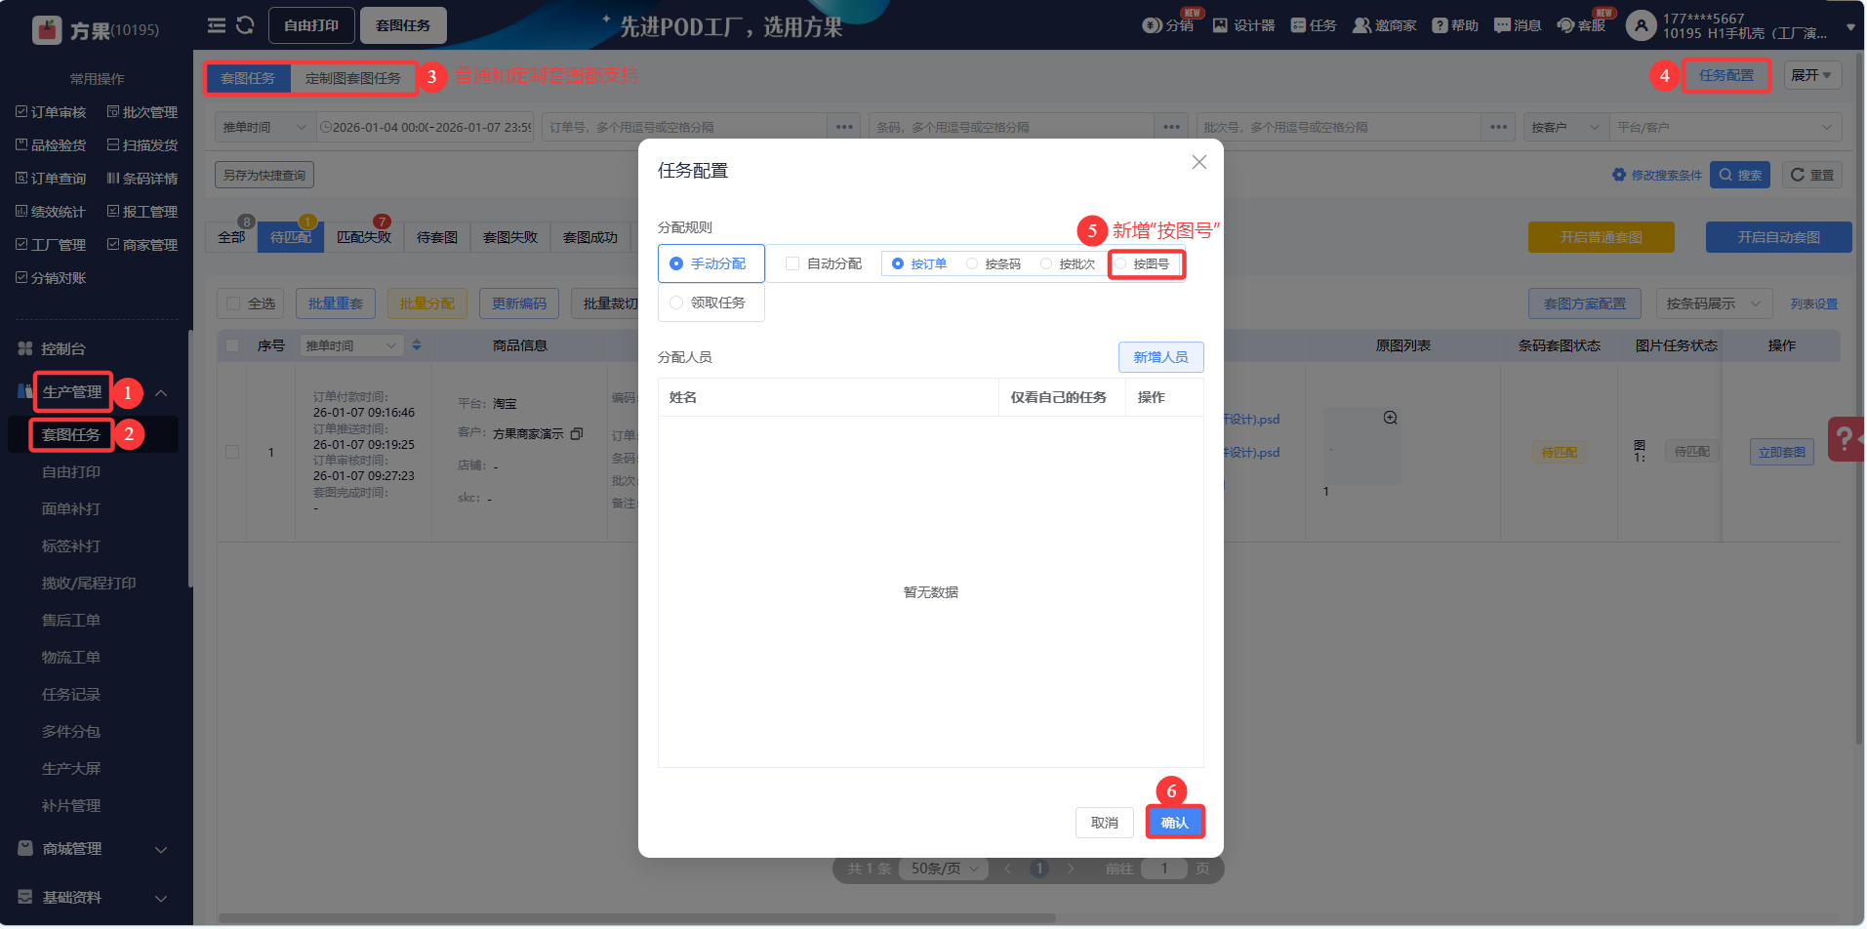Open the 帮助 help entry
Viewport: 1867px width, 929px height.
1455,25
